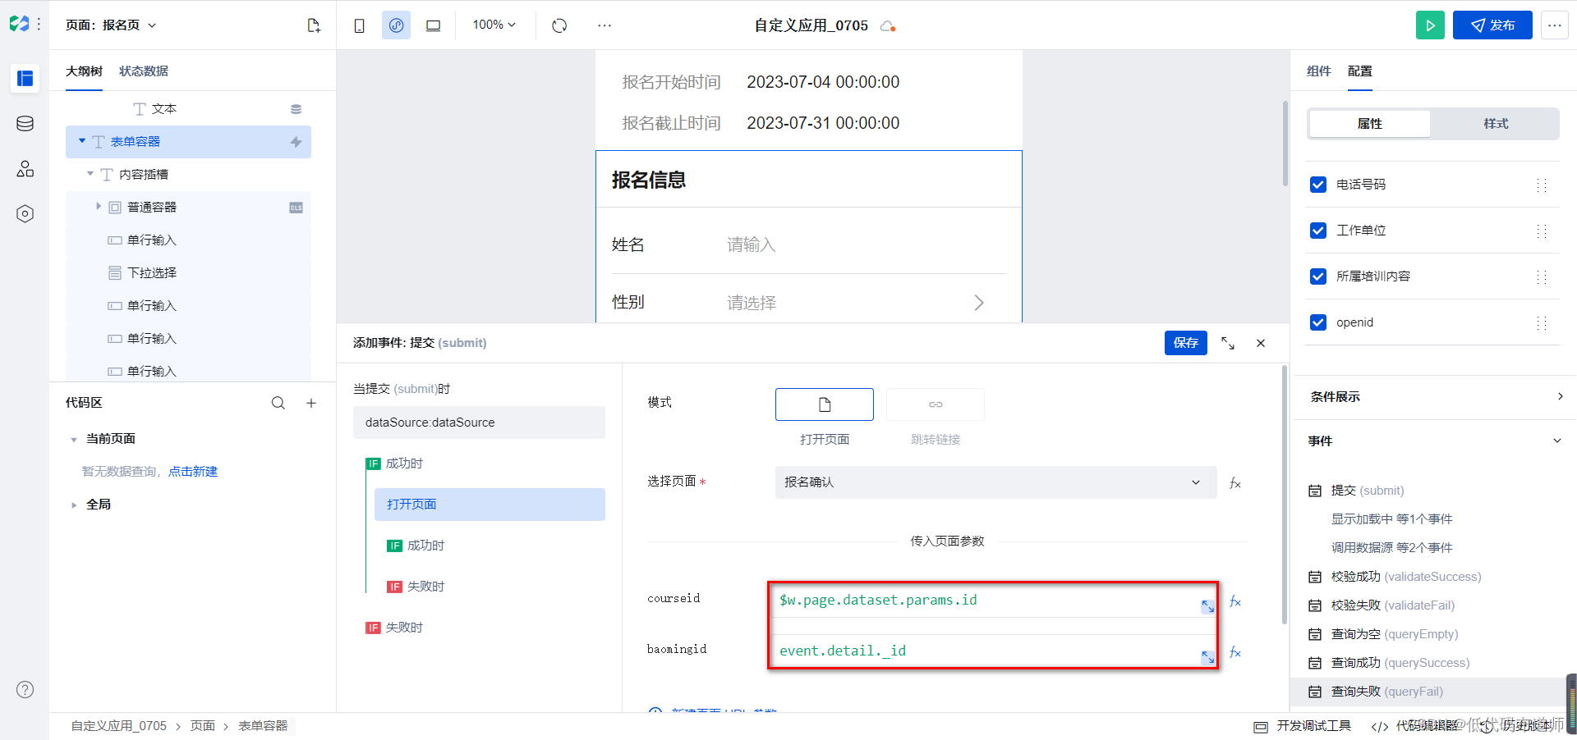Viewport: 1577px width, 740px height.
Task: Select the 下拉选择 tree item
Action: [152, 273]
